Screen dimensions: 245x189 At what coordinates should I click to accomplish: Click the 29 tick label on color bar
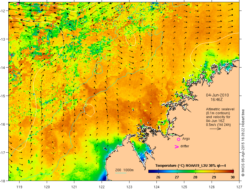click(214, 177)
